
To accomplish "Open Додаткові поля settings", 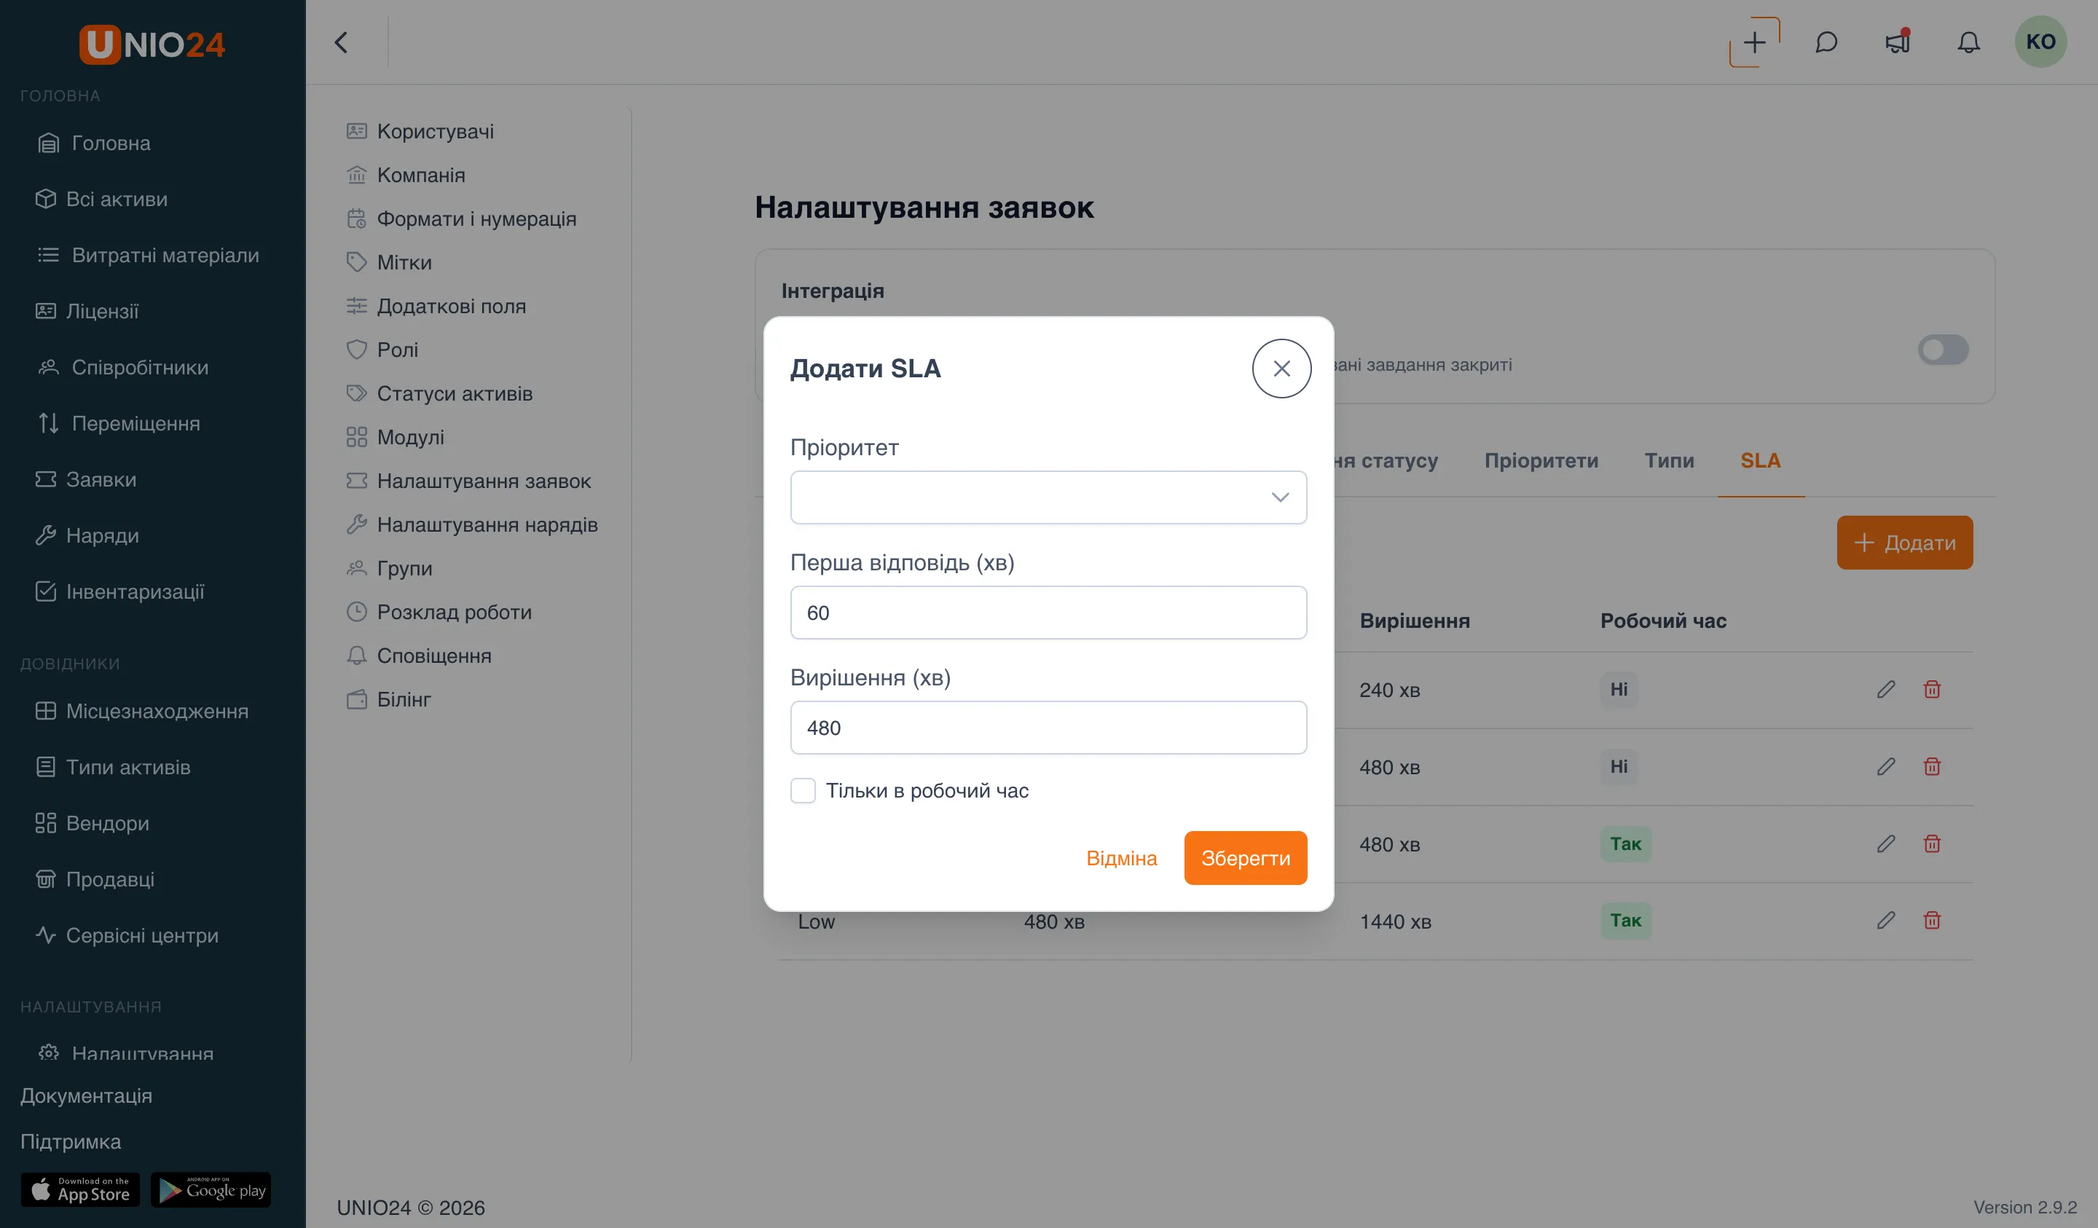I will tap(436, 305).
